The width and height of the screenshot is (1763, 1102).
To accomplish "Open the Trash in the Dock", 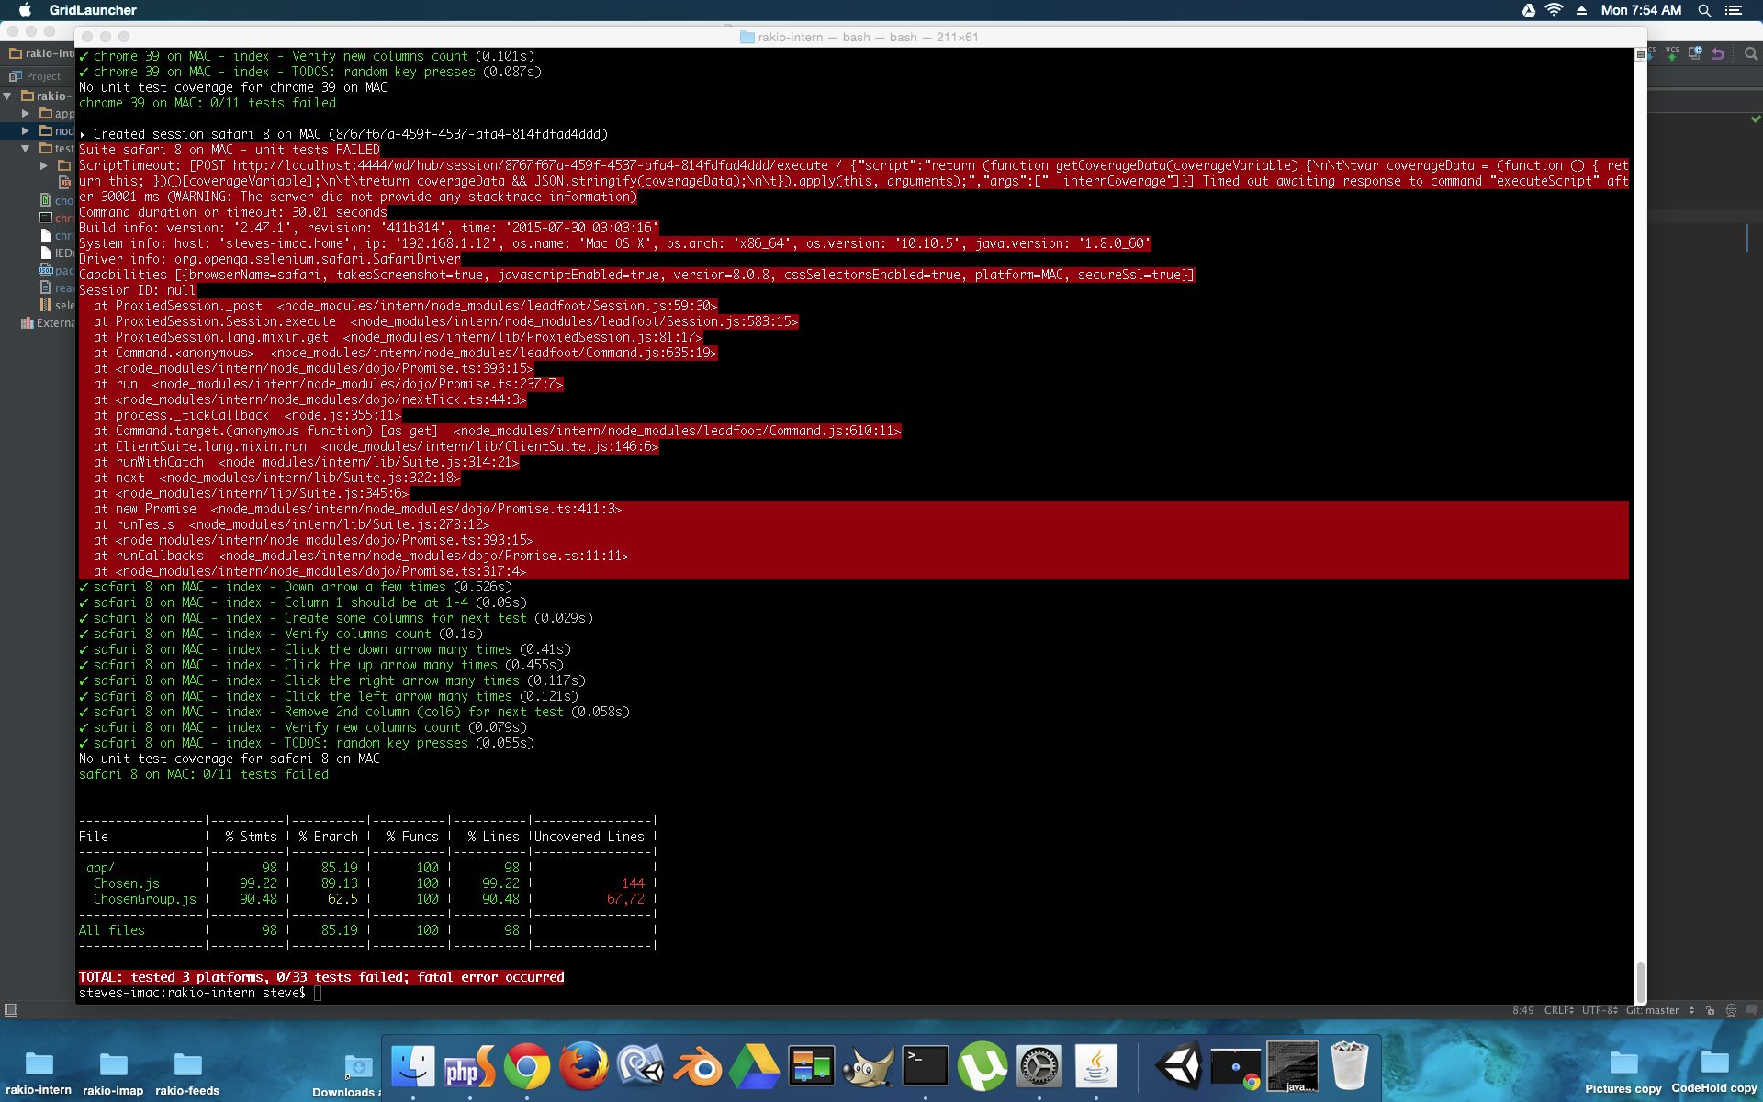I will (1349, 1066).
